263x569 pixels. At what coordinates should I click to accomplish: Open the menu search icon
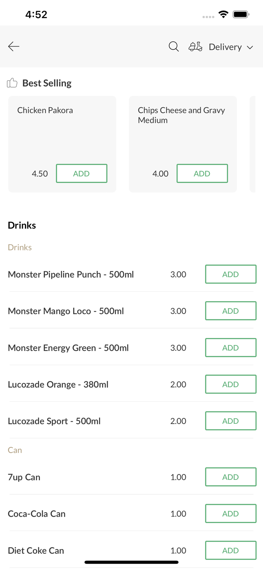(x=173, y=46)
